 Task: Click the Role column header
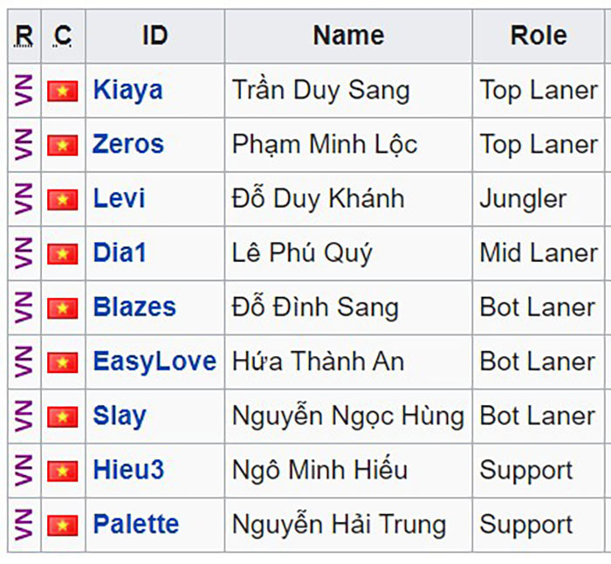click(539, 36)
